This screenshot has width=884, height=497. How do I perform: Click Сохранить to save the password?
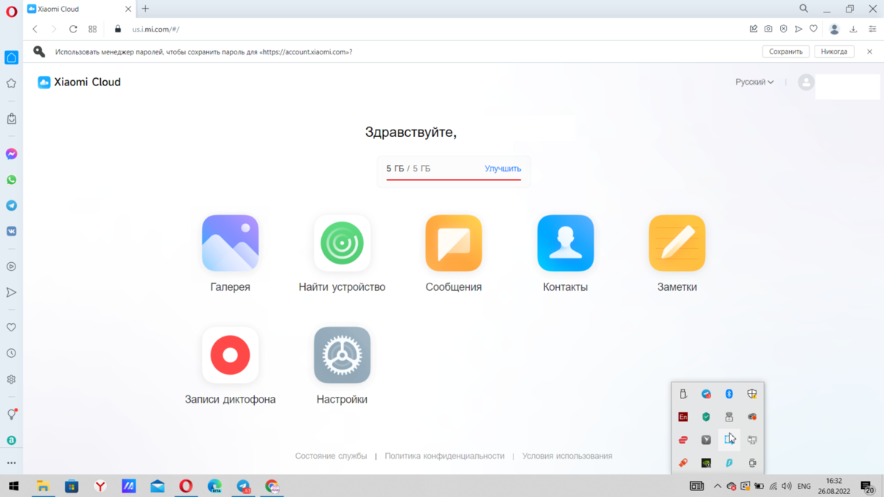pos(786,52)
